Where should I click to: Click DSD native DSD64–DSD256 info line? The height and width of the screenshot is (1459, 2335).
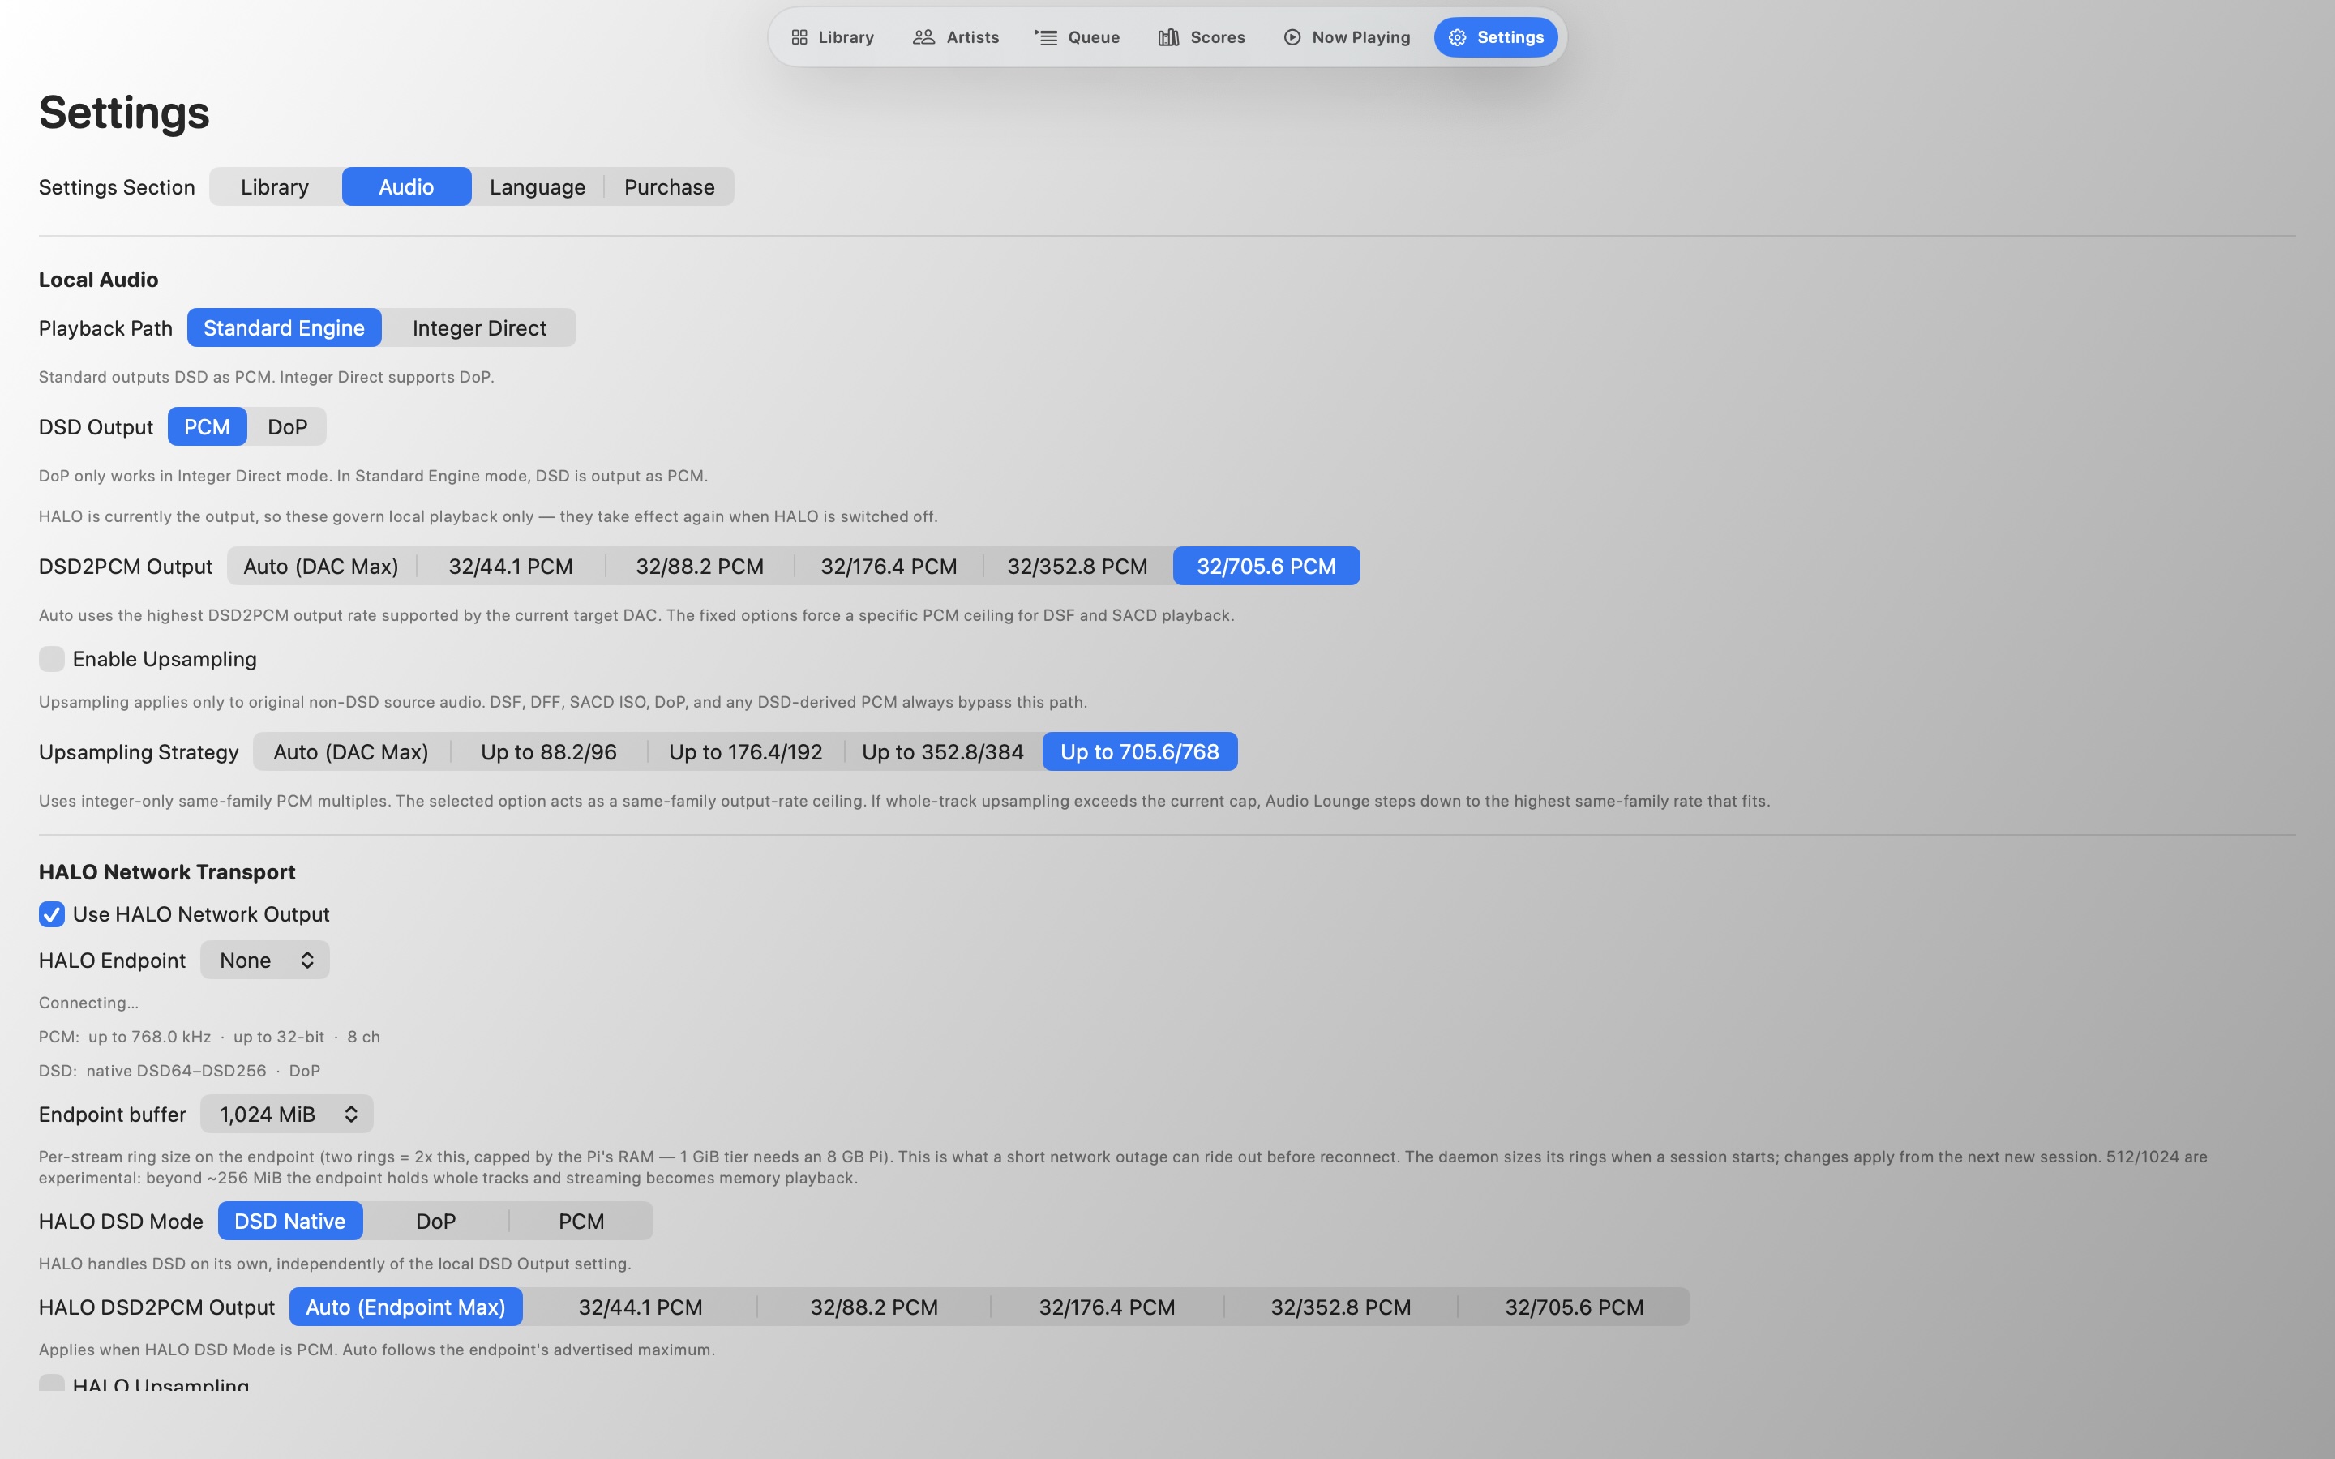click(179, 1071)
